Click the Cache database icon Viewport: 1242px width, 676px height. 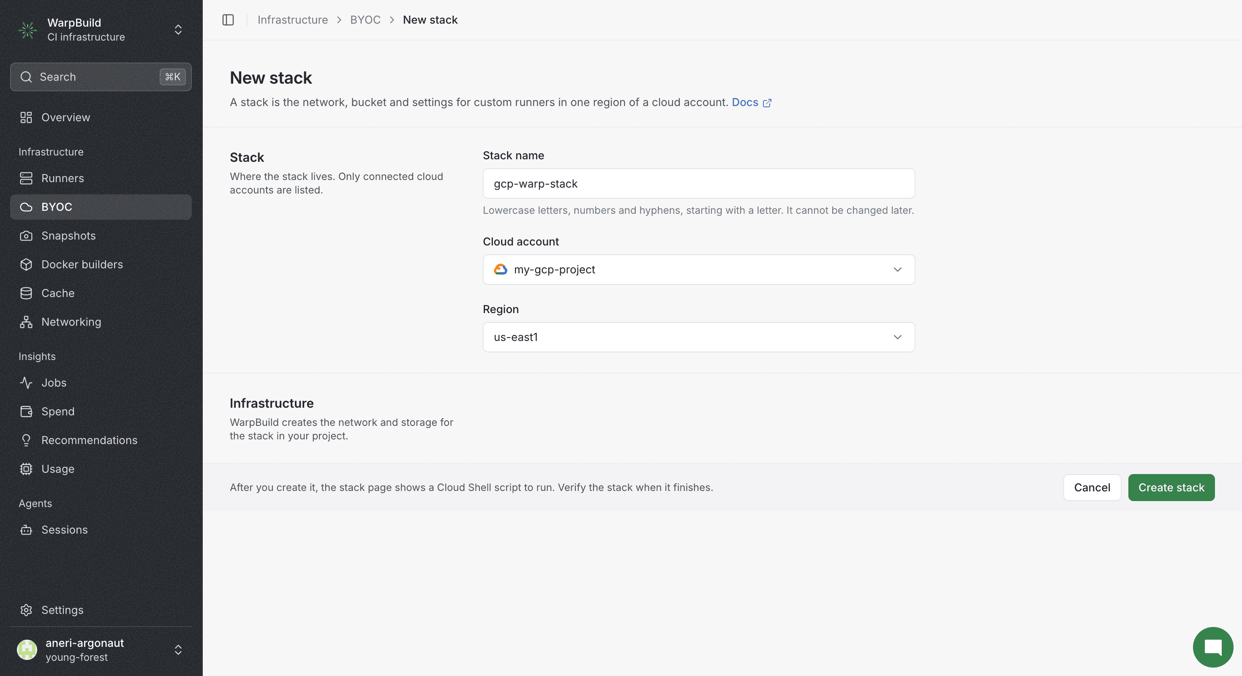click(26, 293)
